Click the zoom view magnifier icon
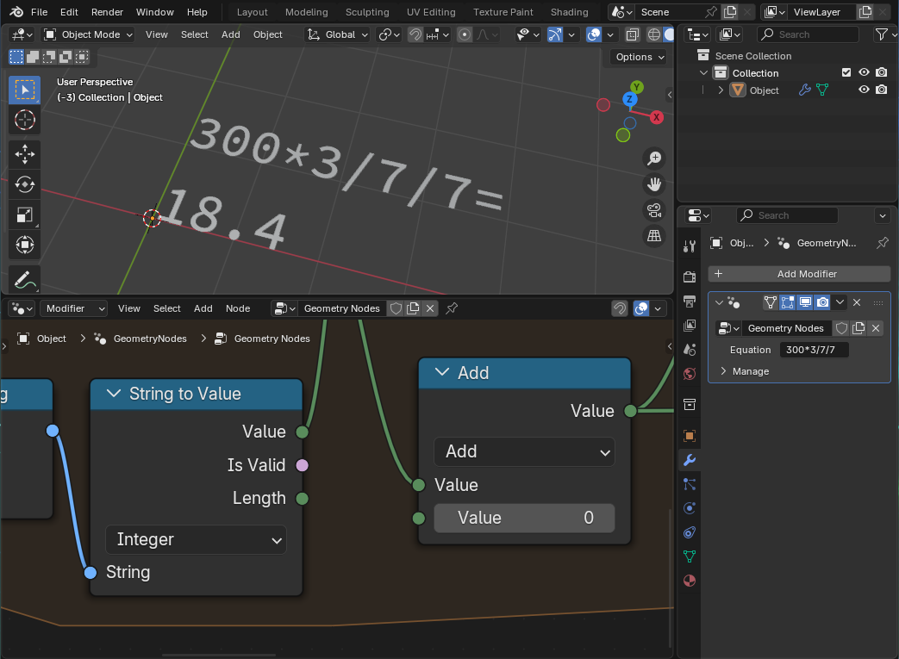Viewport: 899px width, 659px height. click(x=654, y=159)
